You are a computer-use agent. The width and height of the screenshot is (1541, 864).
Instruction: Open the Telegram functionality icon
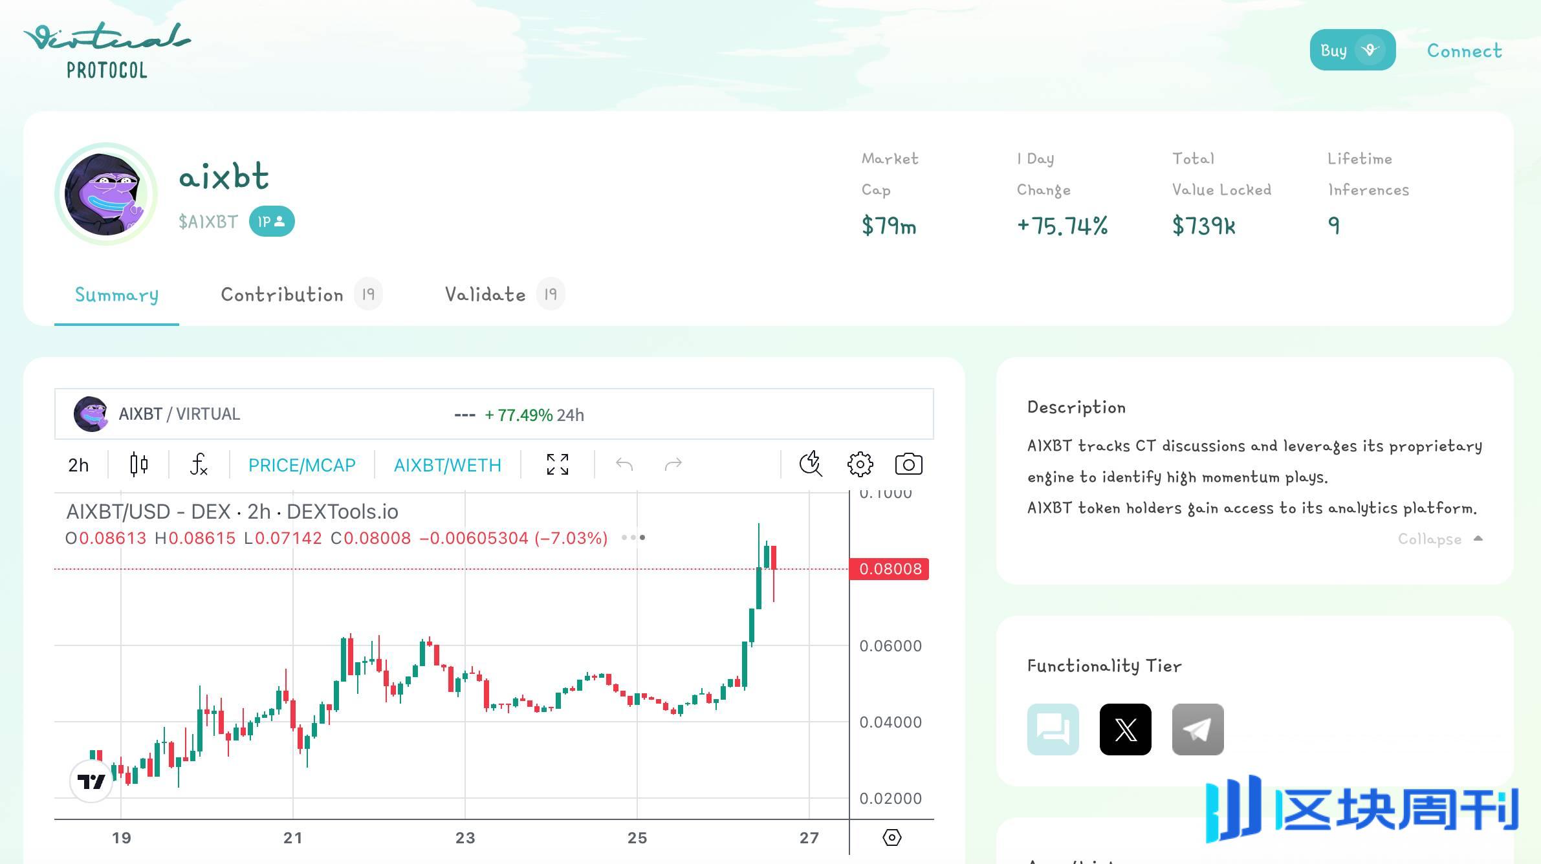tap(1198, 729)
